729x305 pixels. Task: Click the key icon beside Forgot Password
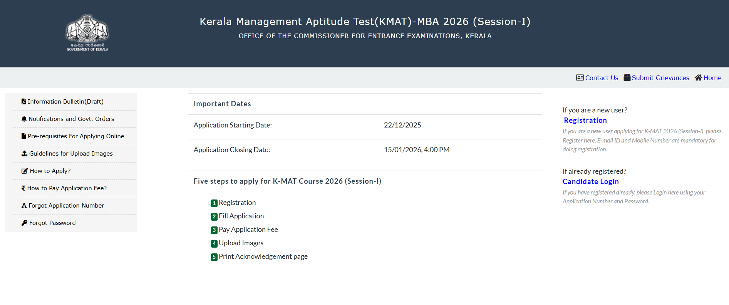(x=25, y=223)
